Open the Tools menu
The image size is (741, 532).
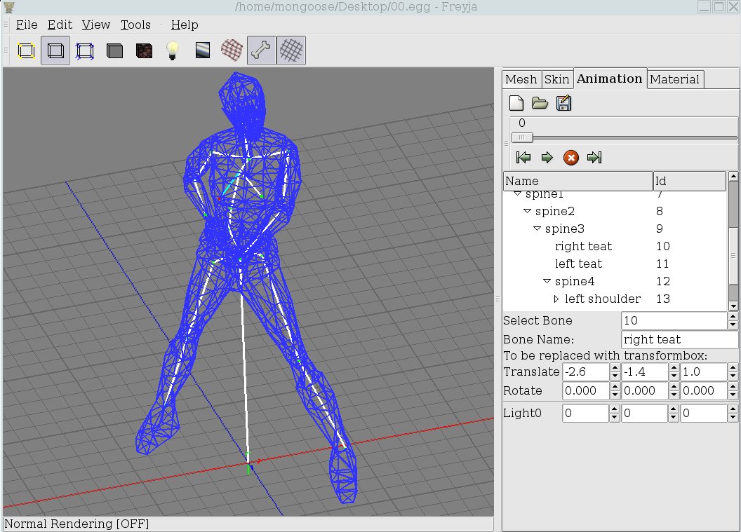click(135, 25)
